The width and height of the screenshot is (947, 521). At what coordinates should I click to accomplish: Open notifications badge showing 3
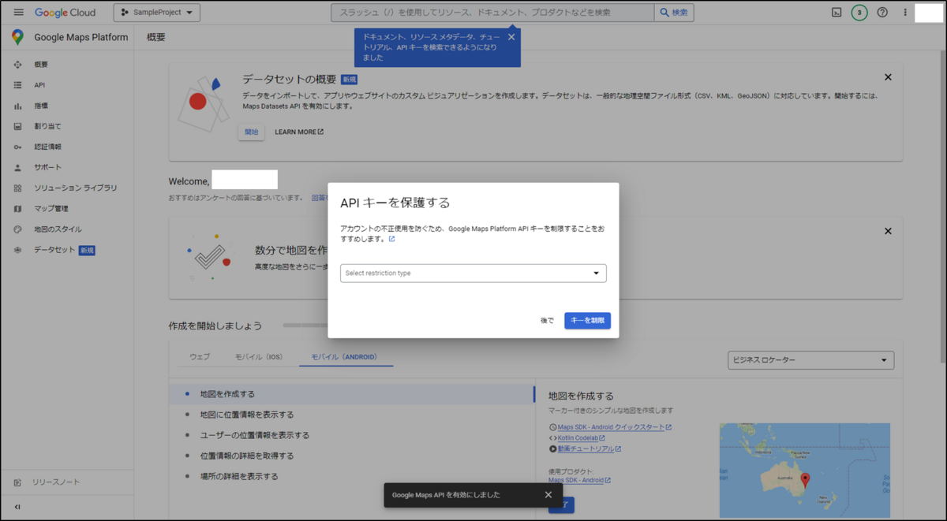859,13
